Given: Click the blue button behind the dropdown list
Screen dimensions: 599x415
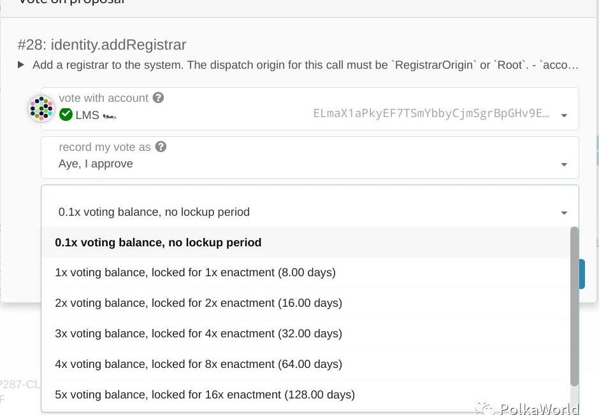Looking at the screenshot, I should tap(582, 274).
